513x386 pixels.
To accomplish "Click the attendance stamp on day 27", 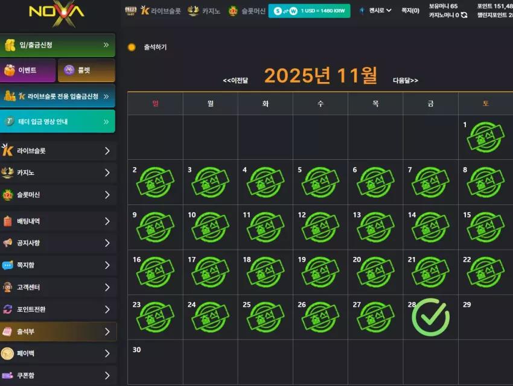I will click(375, 317).
